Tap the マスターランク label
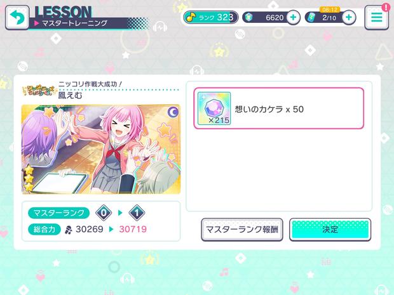Screen dimensions: 394x295 pos(59,213)
